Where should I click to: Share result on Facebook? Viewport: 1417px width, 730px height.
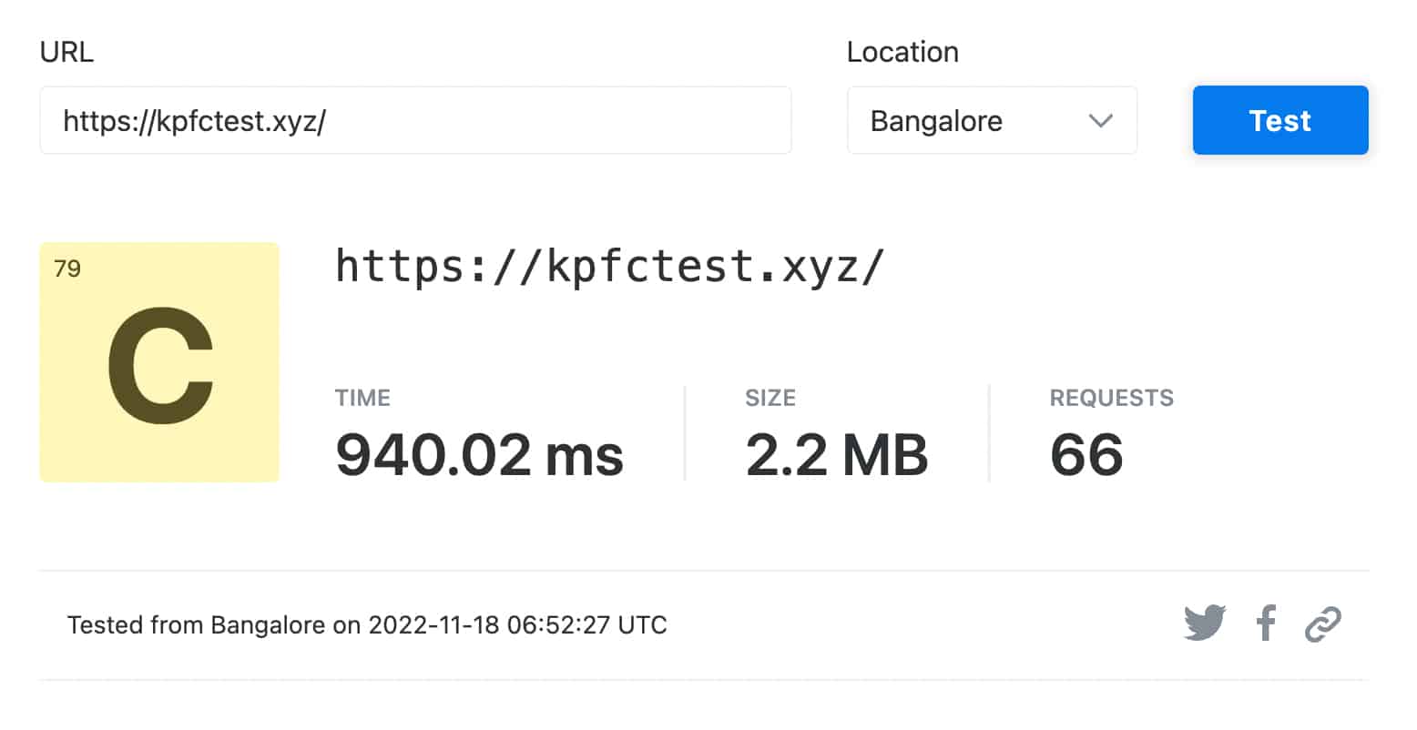[1265, 624]
